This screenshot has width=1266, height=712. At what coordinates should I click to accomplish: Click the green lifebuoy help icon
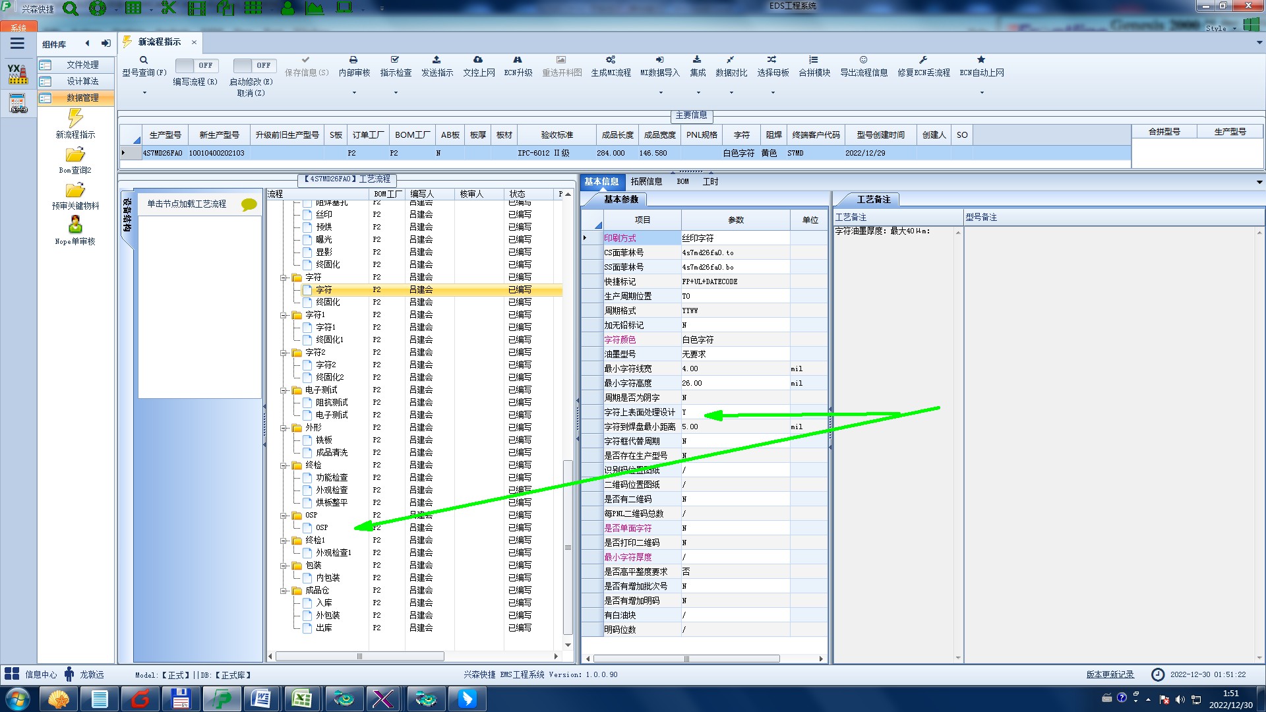point(98,9)
